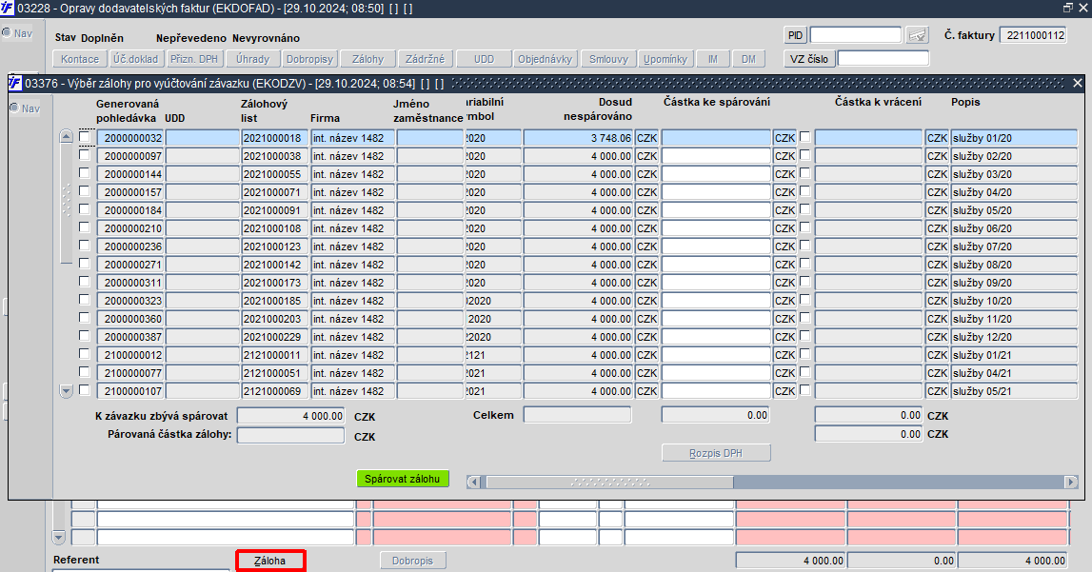Click the PID button
The height and width of the screenshot is (572, 1092).
point(795,35)
